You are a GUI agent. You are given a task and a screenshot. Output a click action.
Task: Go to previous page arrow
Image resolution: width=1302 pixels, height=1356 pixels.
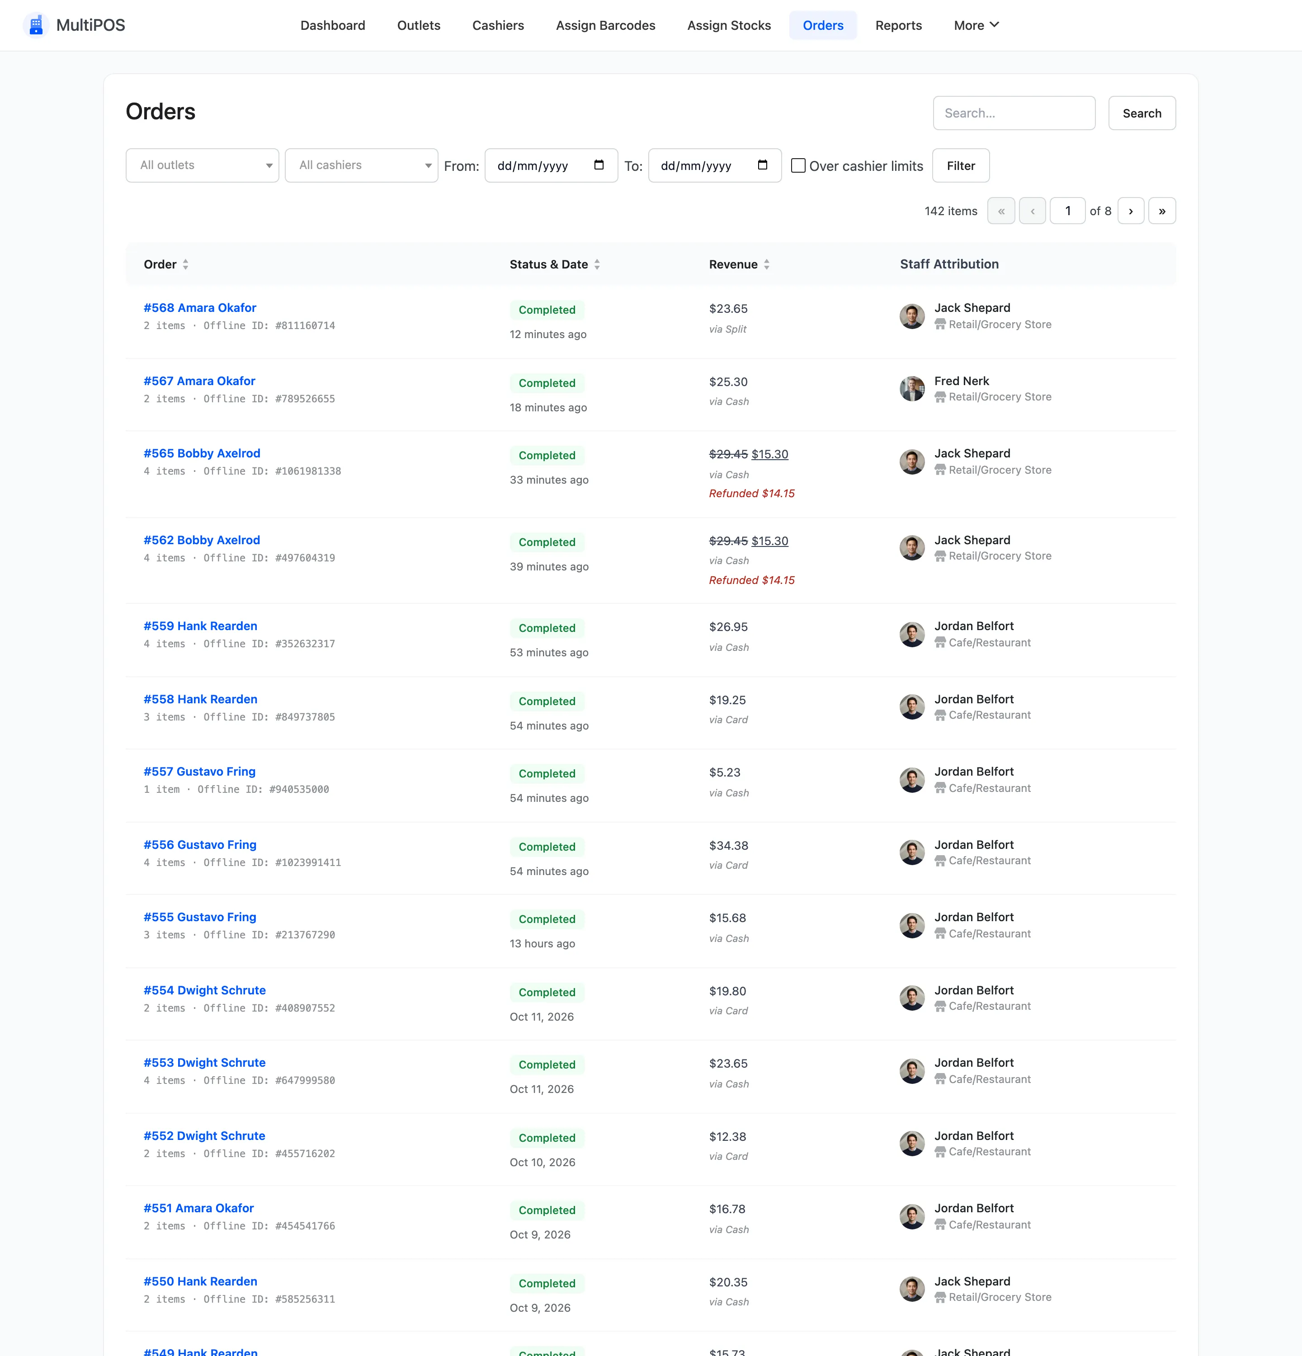click(1033, 211)
